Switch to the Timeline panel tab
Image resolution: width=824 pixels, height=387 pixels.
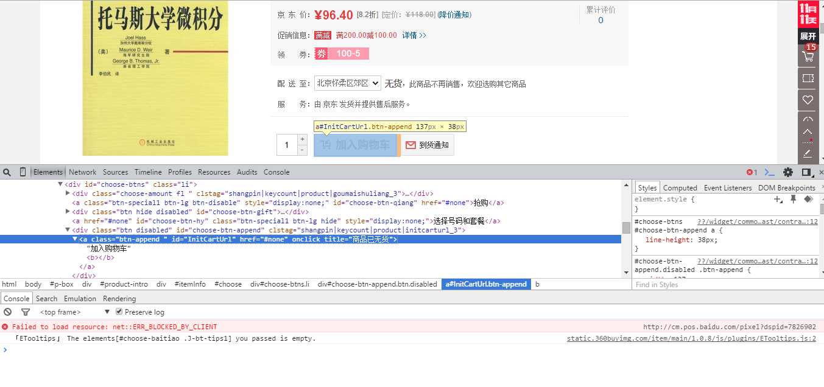tap(148, 172)
